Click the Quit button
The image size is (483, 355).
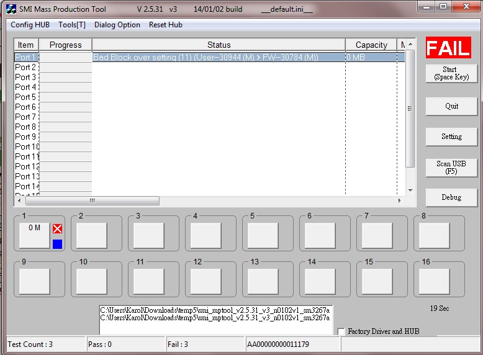point(451,106)
